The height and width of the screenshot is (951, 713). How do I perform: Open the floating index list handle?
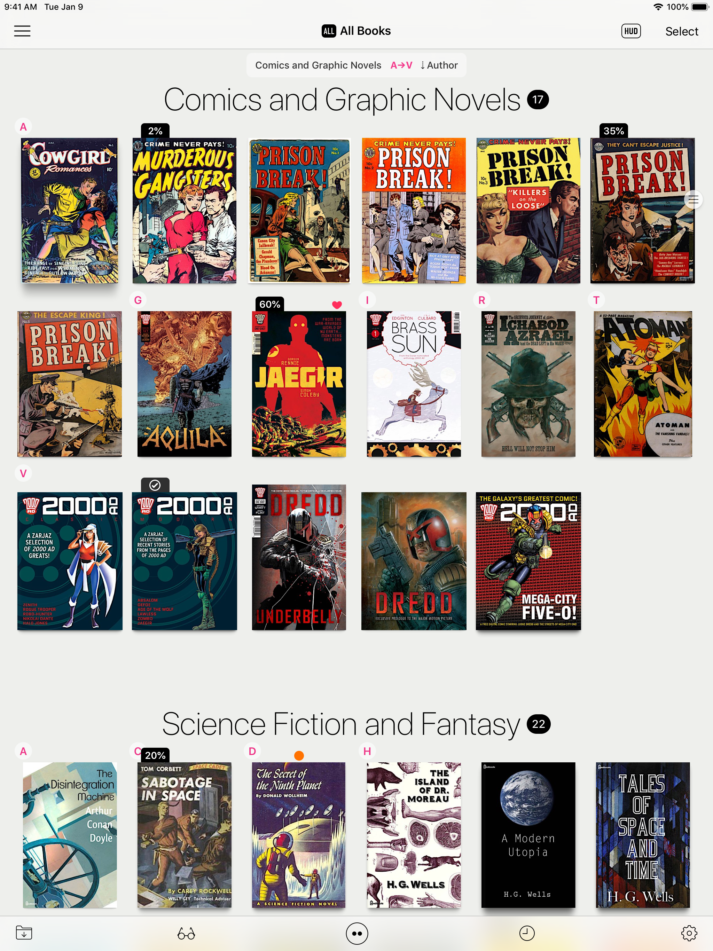(x=693, y=199)
